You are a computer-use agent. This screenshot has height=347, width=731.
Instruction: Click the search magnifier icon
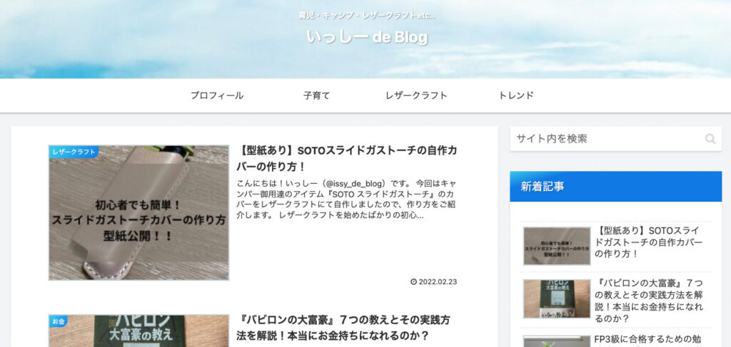click(x=710, y=139)
